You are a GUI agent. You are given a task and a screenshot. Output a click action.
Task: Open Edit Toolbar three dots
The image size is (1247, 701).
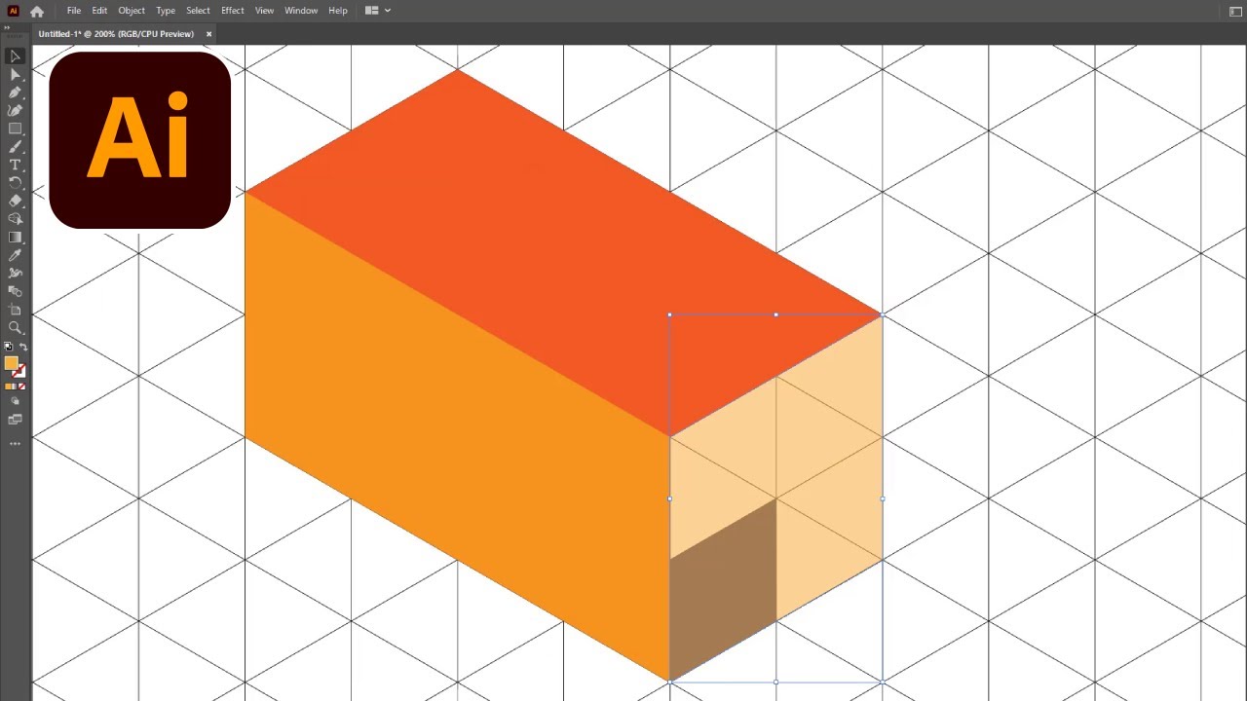click(15, 443)
